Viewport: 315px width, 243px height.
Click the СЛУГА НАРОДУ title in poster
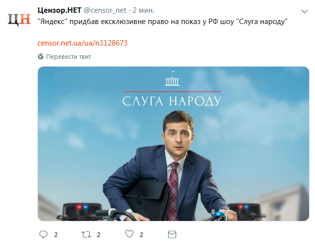pos(172,101)
